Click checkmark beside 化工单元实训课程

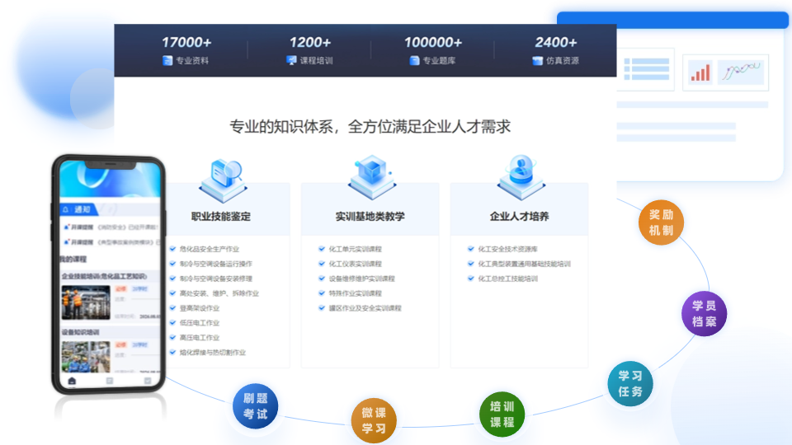[322, 249]
